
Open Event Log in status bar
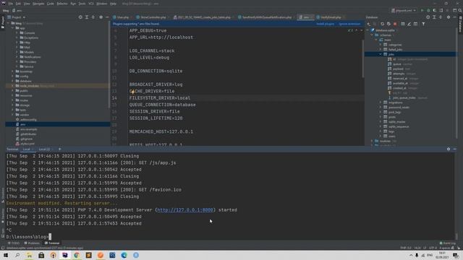coord(448,243)
